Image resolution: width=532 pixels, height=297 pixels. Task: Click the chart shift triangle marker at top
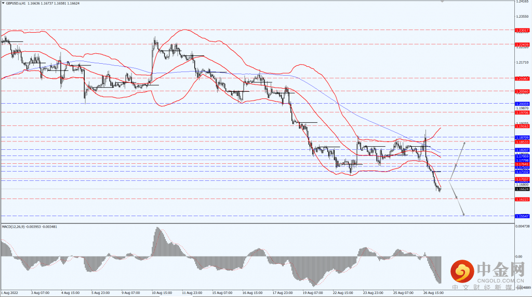click(442, 2)
